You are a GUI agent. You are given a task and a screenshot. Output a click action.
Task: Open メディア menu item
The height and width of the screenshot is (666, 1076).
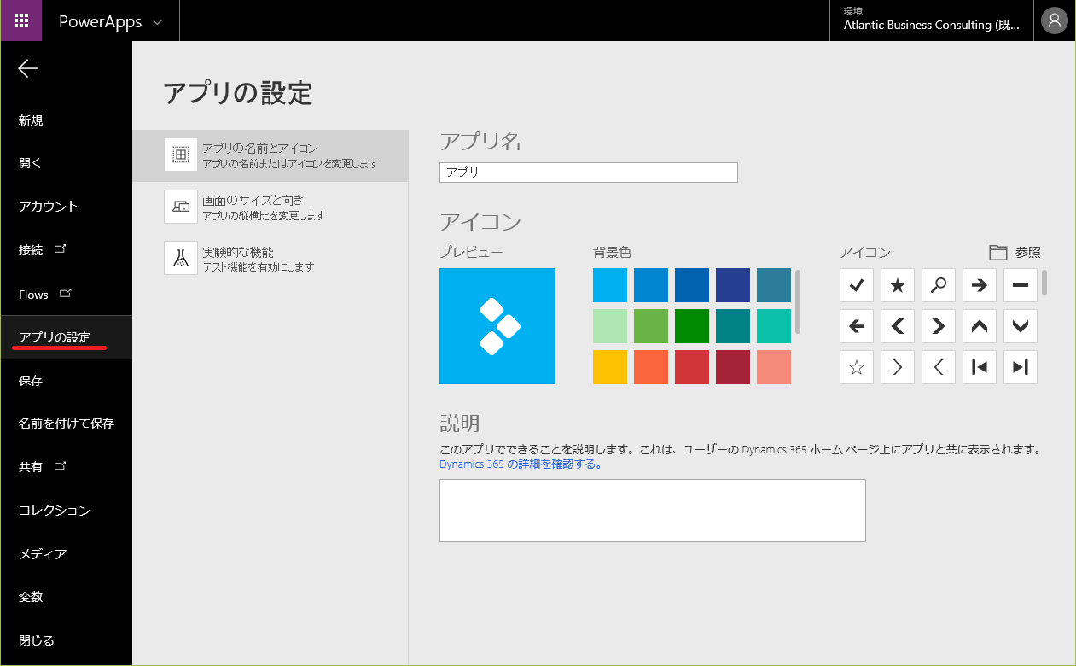pos(43,554)
